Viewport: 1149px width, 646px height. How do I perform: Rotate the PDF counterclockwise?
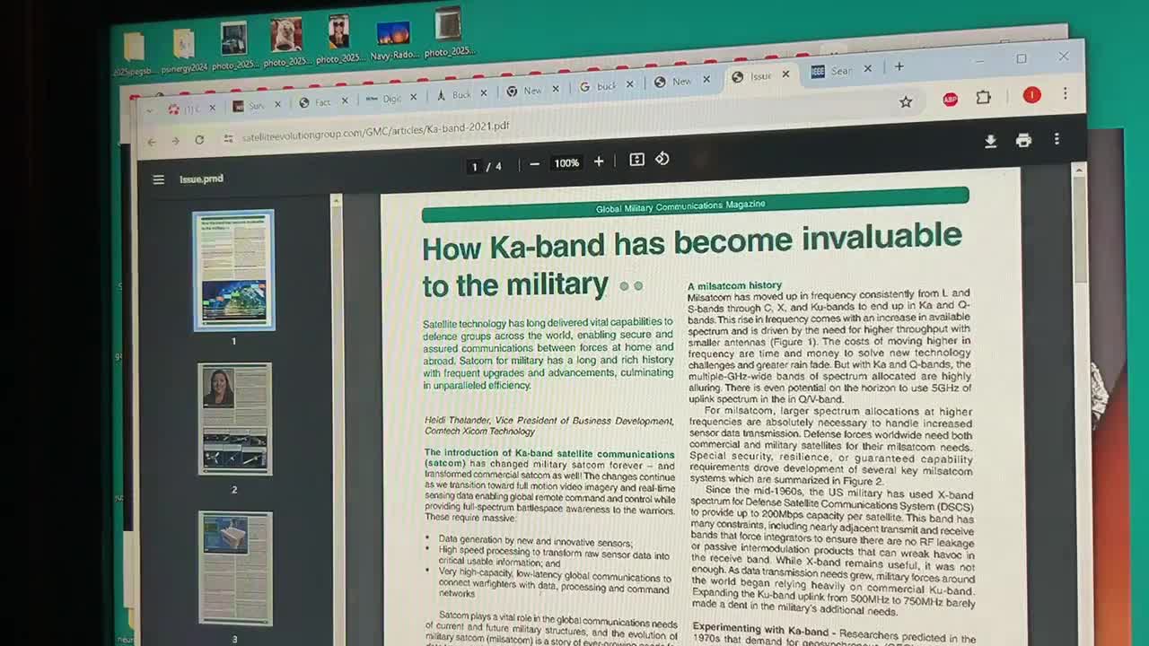(662, 159)
